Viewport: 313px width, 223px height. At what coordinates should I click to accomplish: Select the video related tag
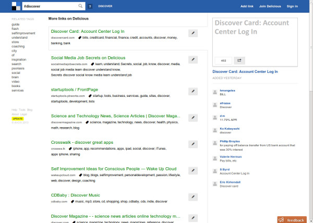pyautogui.click(x=16, y=81)
